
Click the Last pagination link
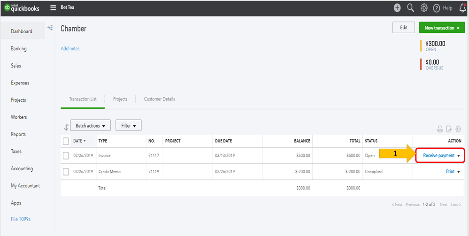pos(456,205)
